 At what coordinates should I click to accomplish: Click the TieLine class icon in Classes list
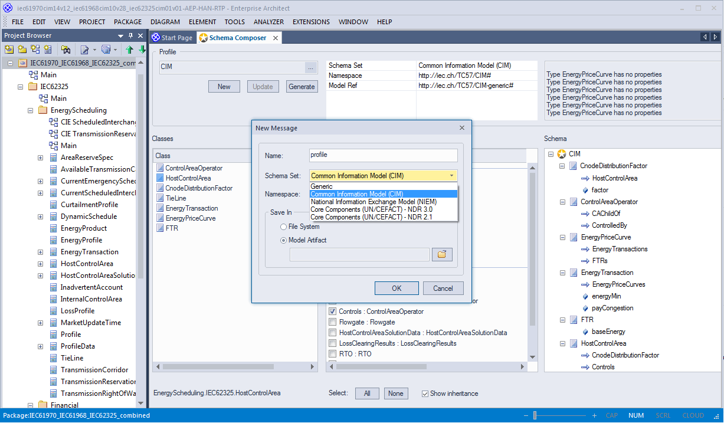pyautogui.click(x=160, y=198)
